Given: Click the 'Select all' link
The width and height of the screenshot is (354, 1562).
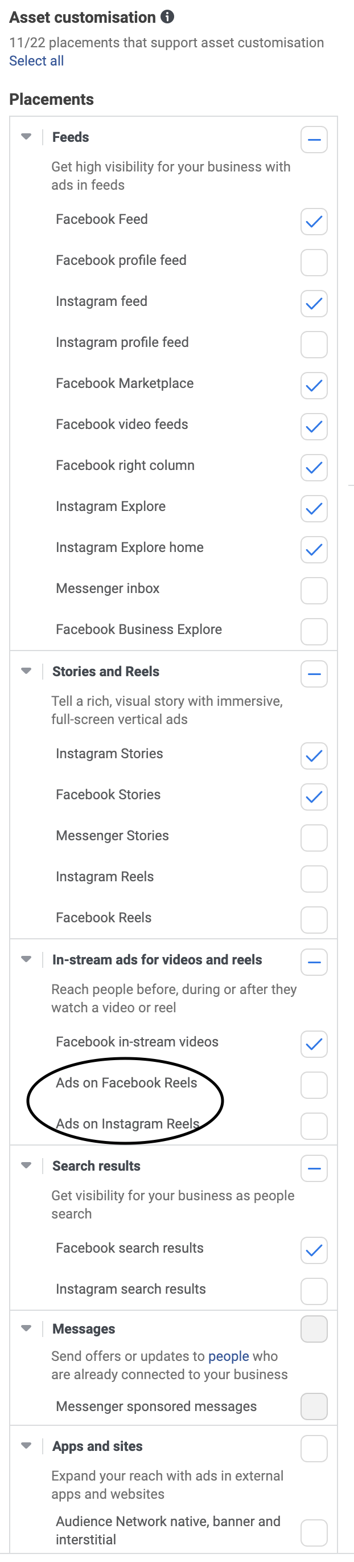Looking at the screenshot, I should coord(37,60).
